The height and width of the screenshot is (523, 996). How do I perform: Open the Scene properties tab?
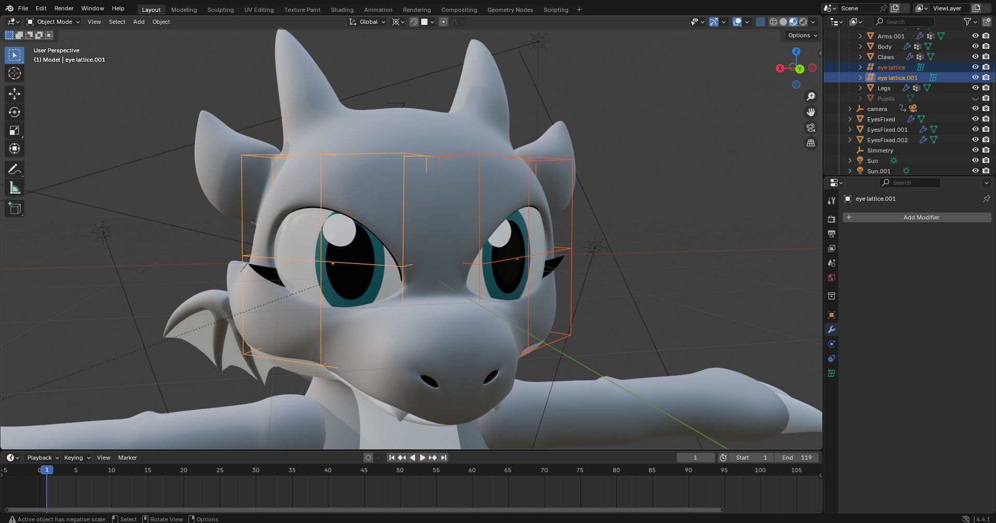click(x=832, y=263)
